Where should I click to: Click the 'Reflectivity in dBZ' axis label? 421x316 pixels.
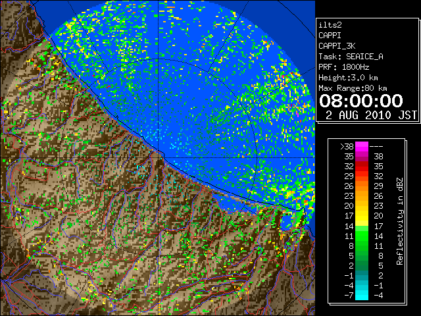pos(400,221)
